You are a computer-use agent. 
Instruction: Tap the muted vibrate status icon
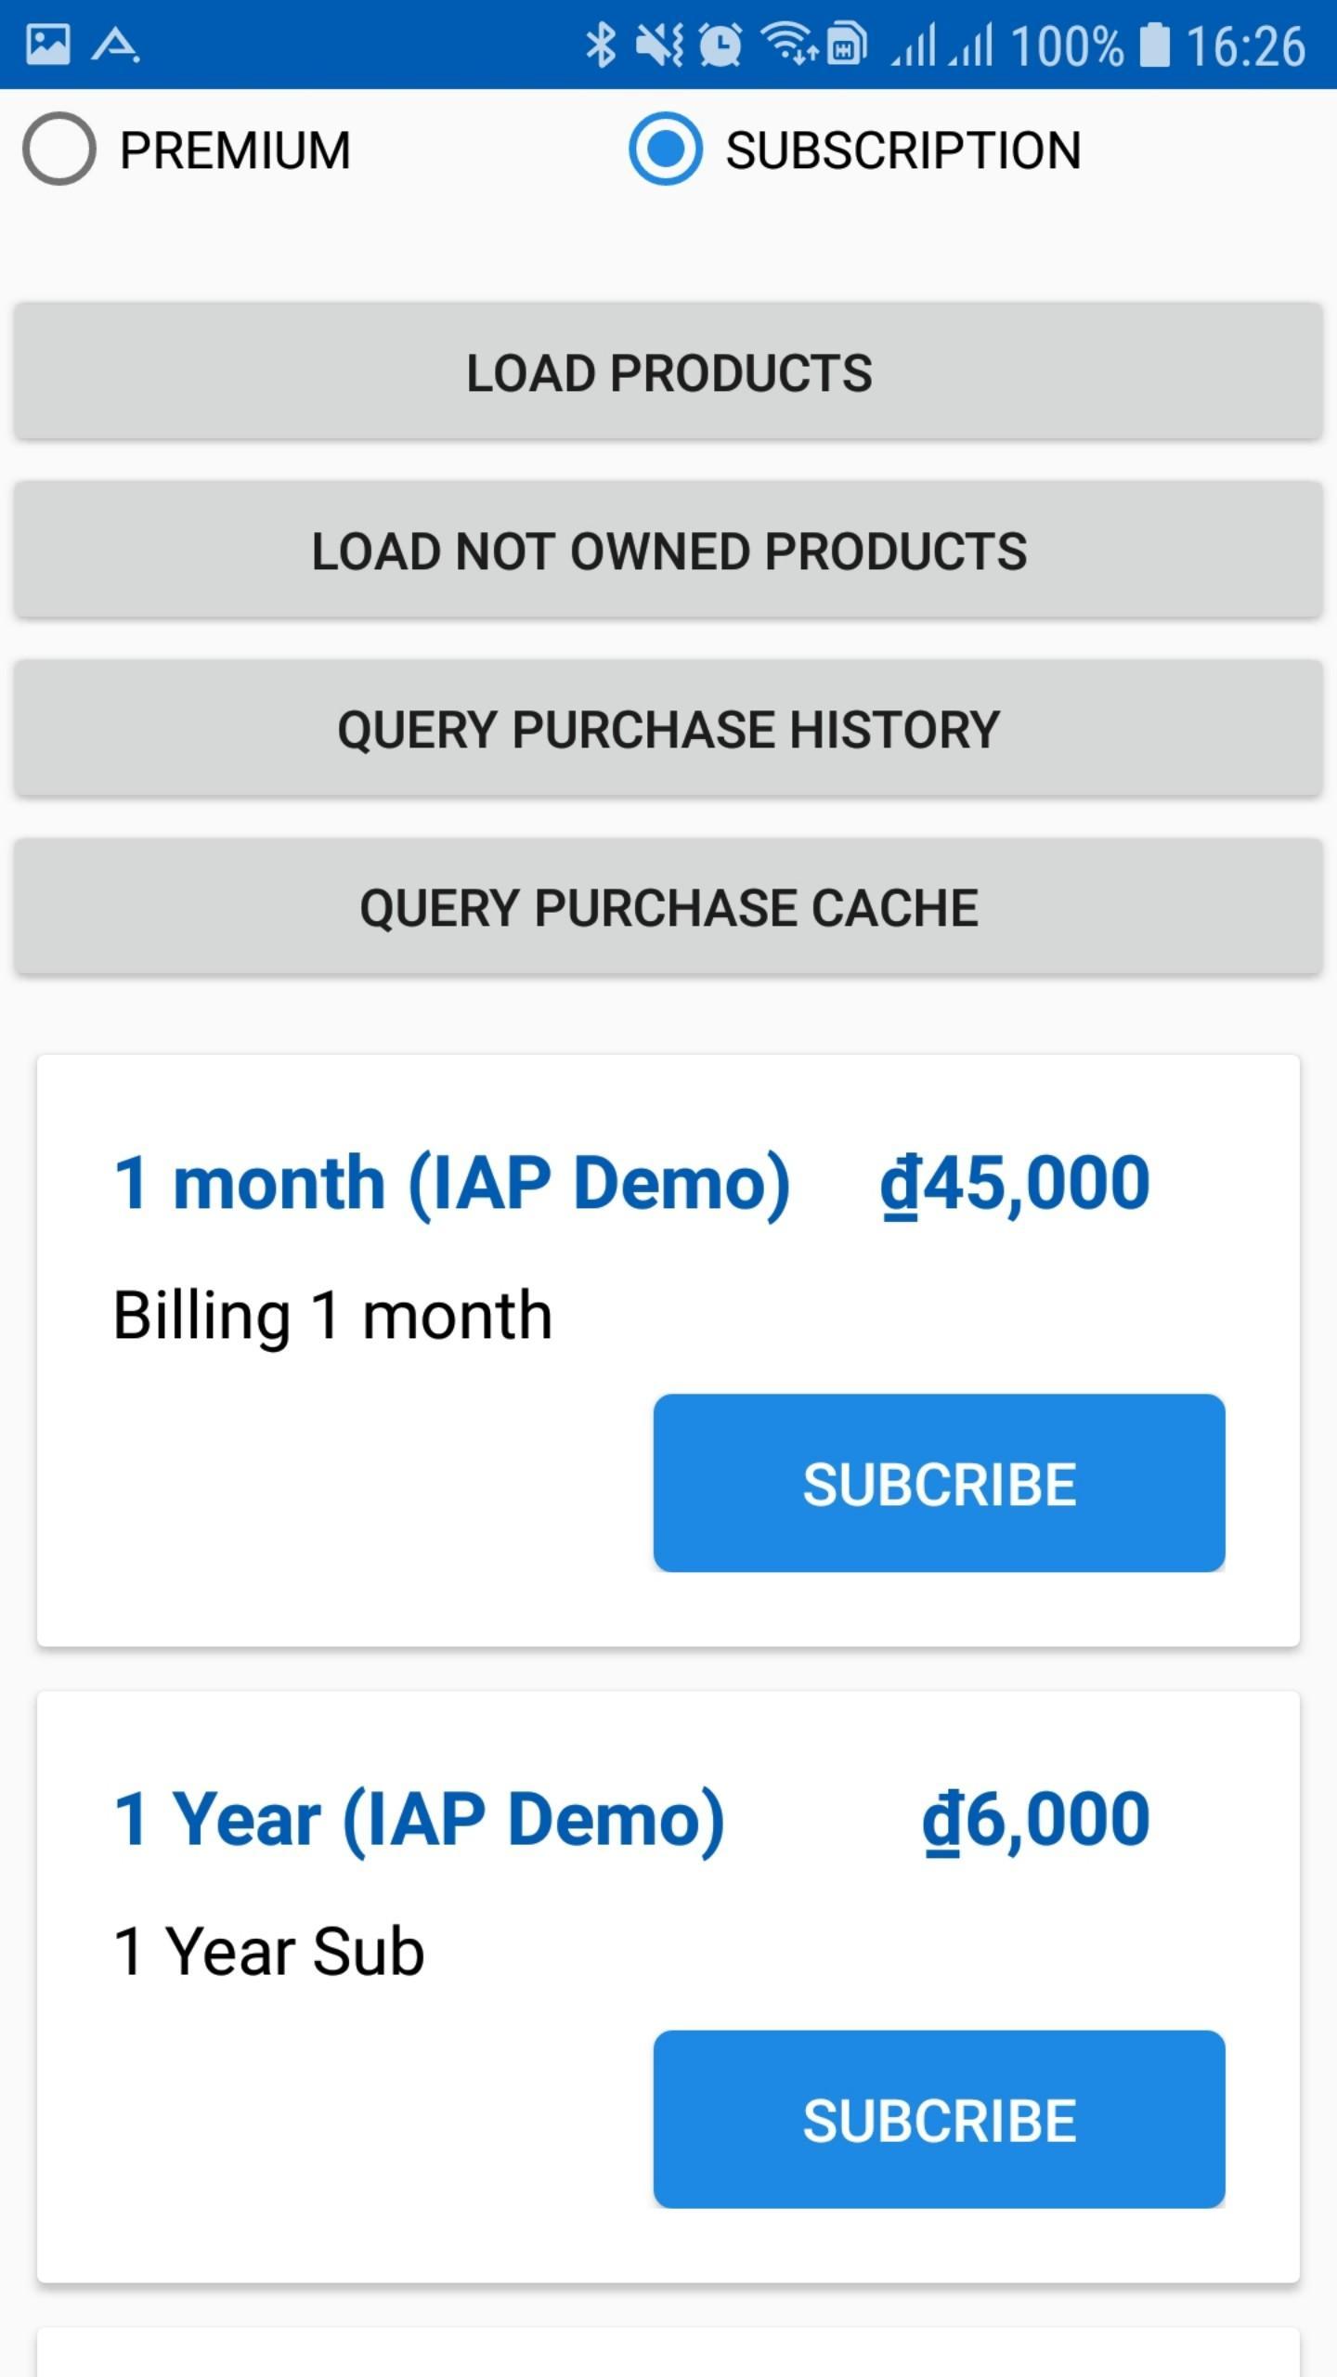[x=659, y=45]
